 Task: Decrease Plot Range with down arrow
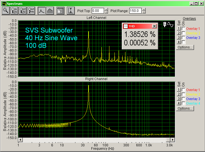(x=144, y=12)
